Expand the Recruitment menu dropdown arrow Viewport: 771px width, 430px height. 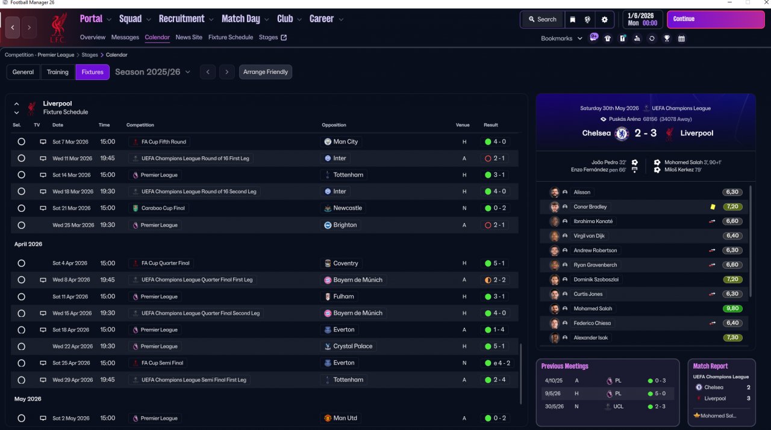point(211,20)
